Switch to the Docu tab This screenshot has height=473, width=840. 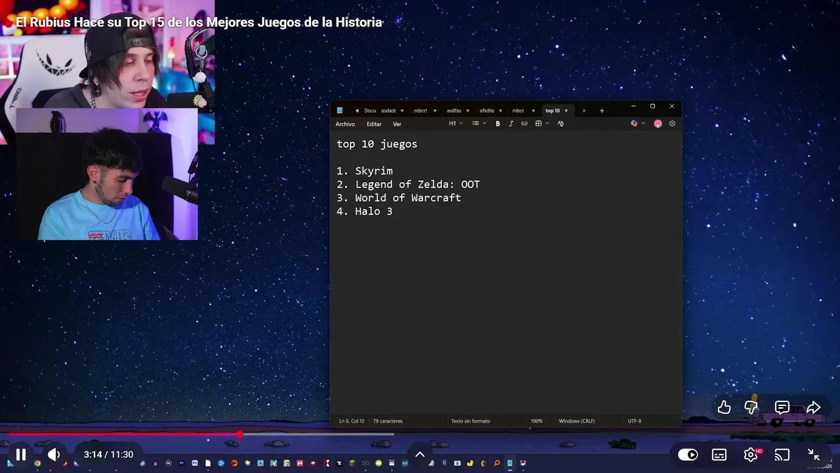[370, 110]
